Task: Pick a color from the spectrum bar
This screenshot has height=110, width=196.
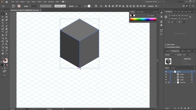Action: point(143,19)
